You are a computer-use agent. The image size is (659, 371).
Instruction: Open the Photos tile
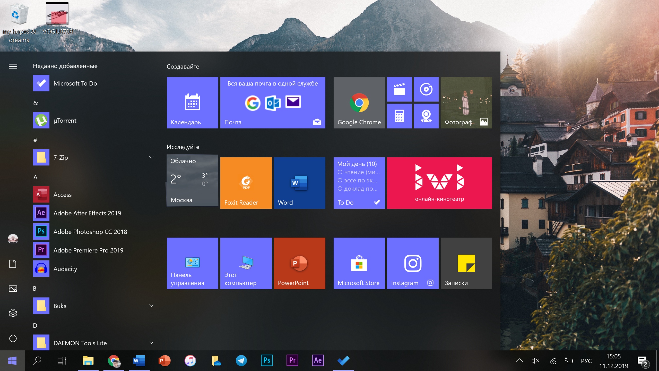pyautogui.click(x=466, y=103)
